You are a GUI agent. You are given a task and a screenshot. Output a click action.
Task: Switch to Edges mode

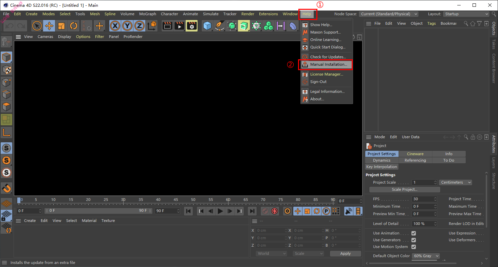pyautogui.click(x=6, y=95)
